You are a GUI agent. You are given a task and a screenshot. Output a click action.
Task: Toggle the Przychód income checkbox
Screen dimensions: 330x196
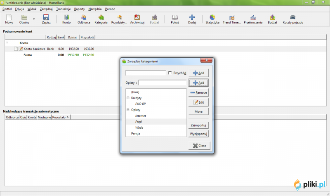pos(170,73)
